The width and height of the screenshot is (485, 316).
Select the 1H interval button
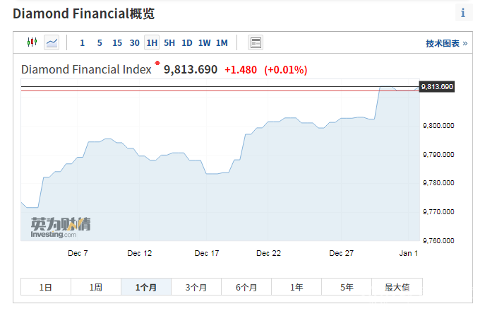click(152, 42)
